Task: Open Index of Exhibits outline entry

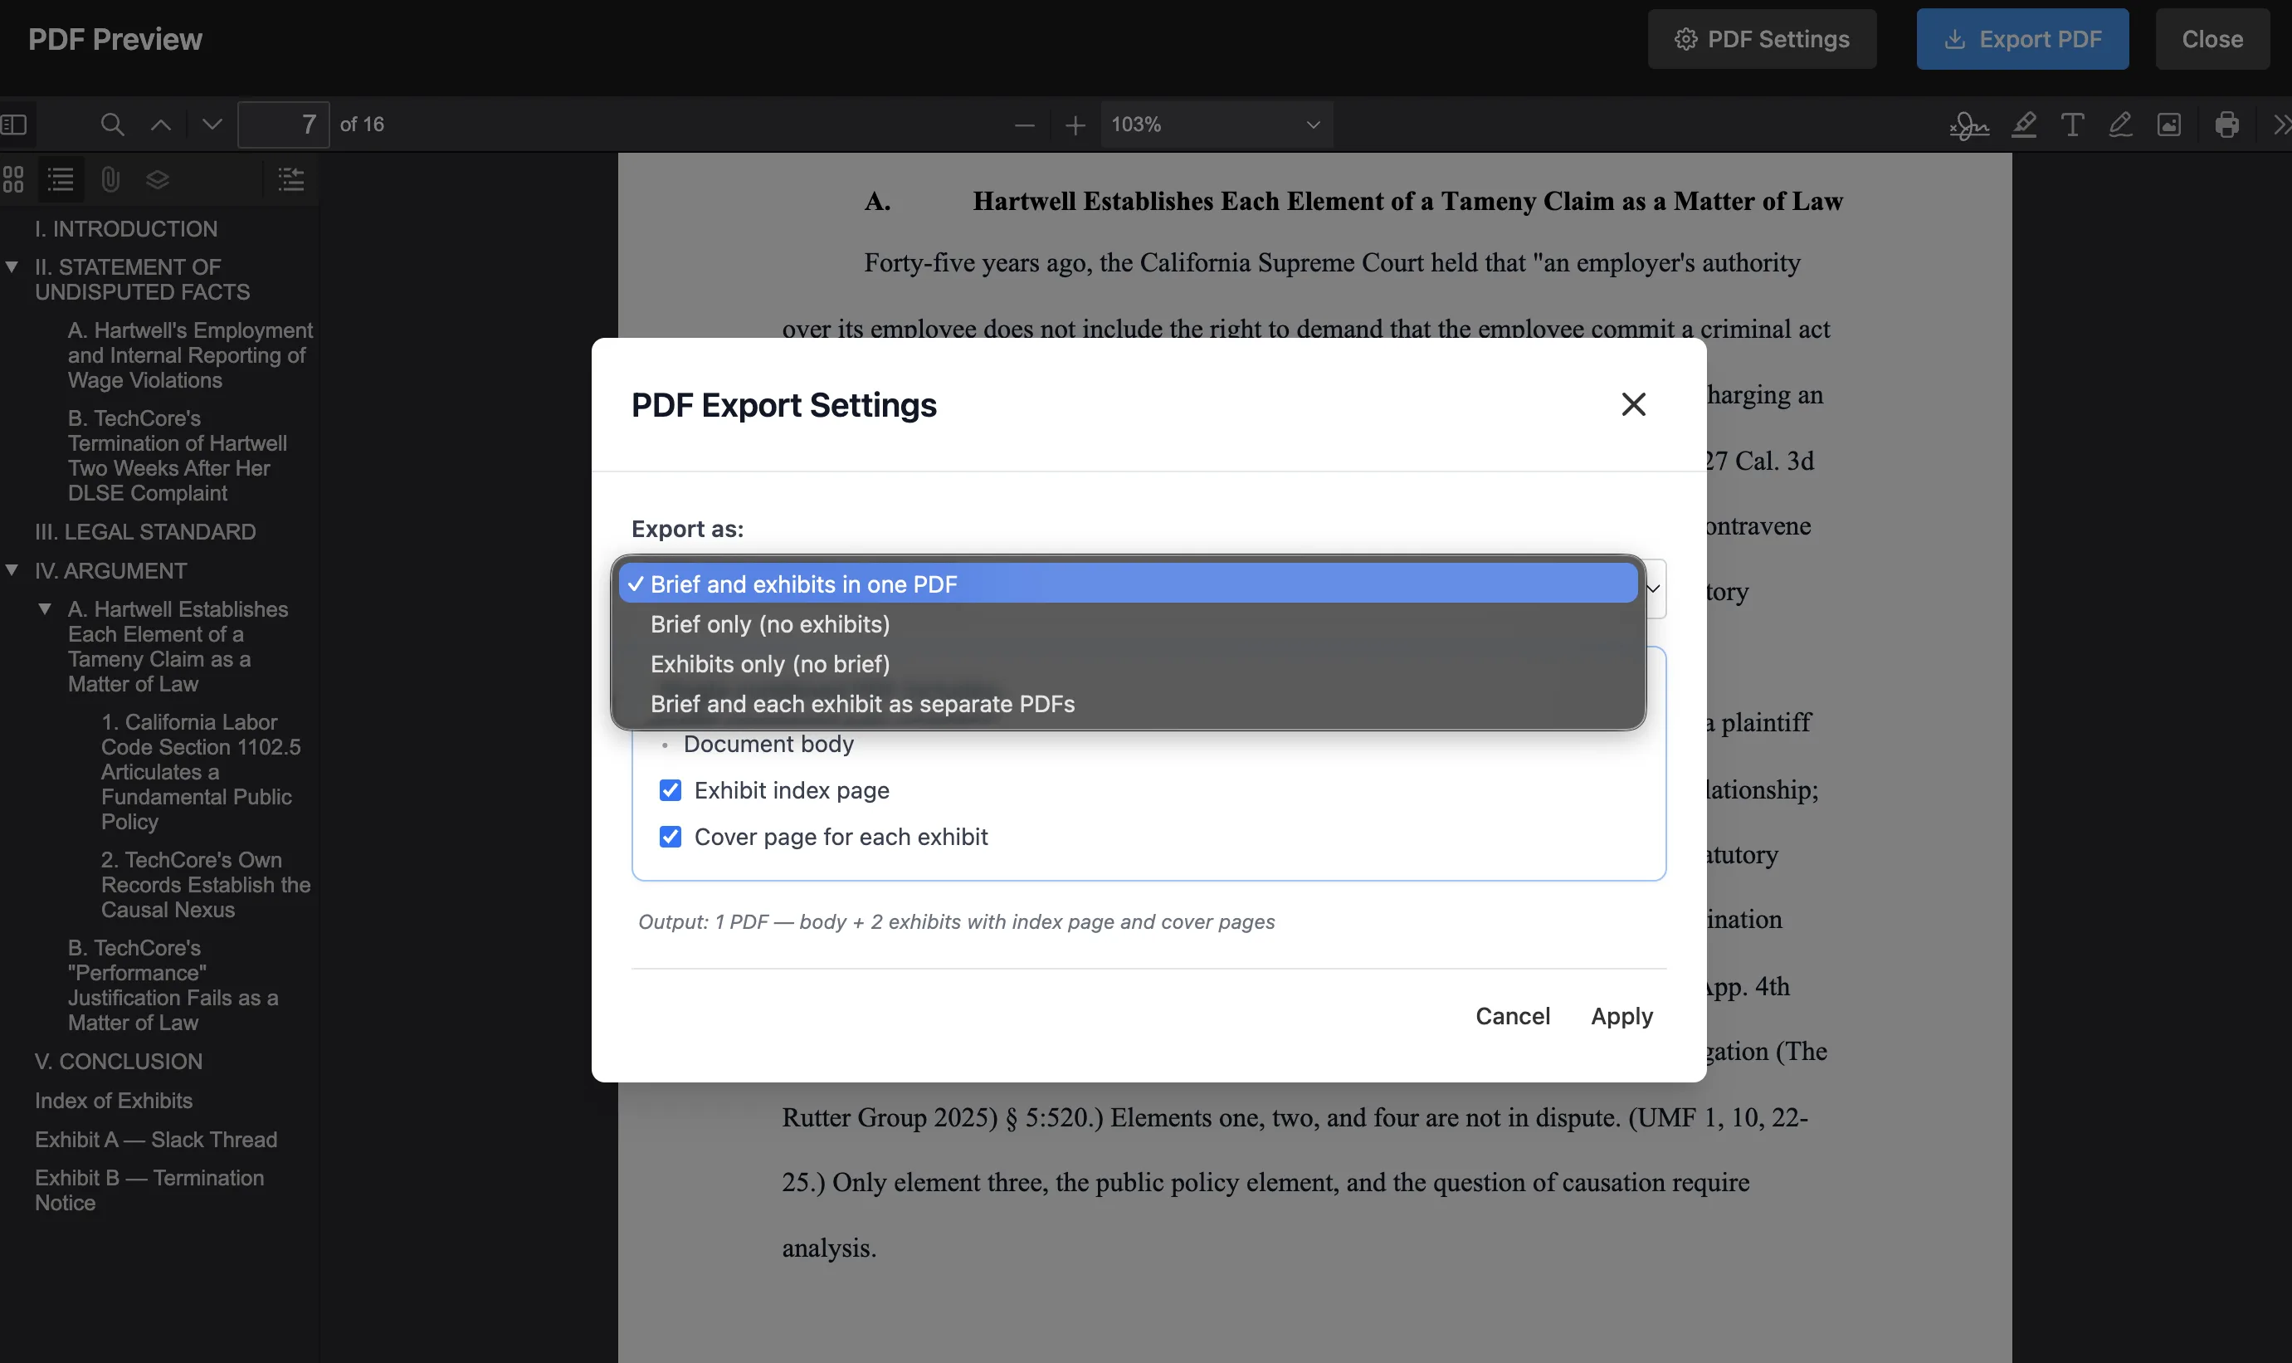Action: (114, 1101)
